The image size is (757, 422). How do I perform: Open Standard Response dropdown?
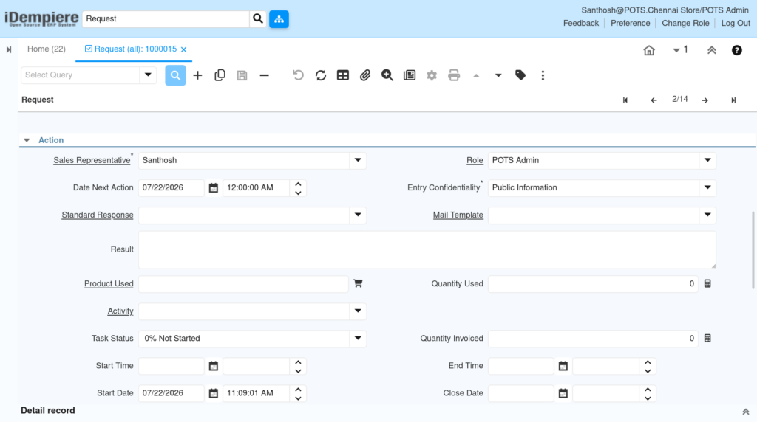pos(358,215)
